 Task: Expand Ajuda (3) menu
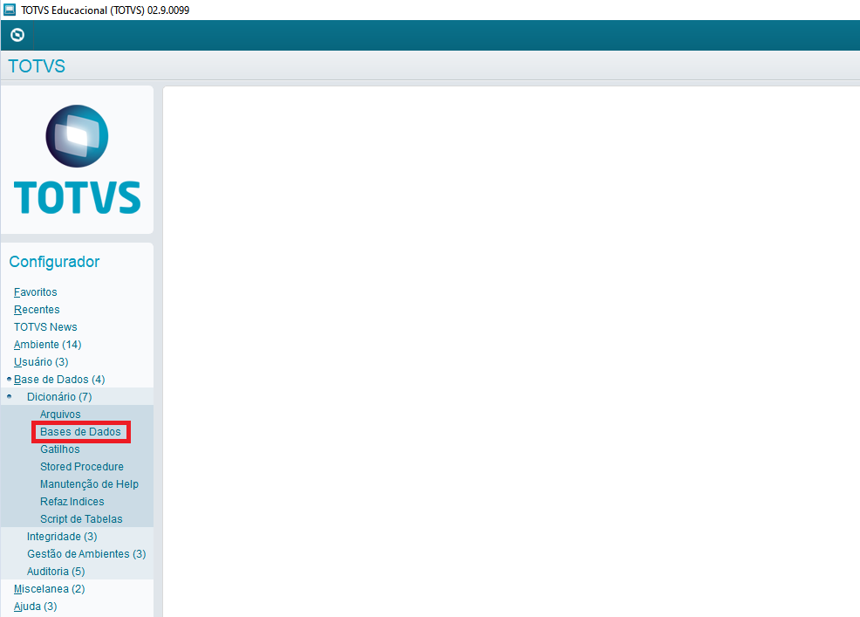pos(35,607)
